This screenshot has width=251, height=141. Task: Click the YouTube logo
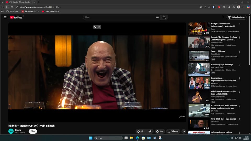pyautogui.click(x=16, y=17)
